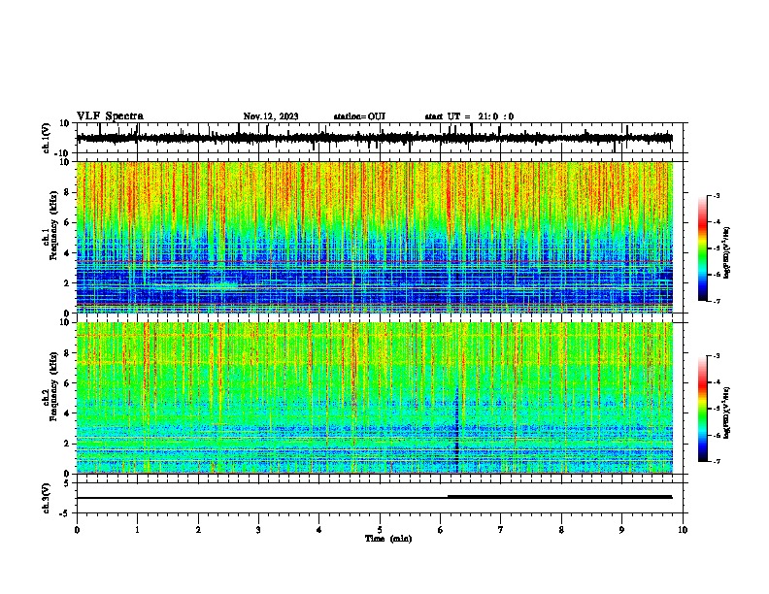The image size is (769, 594).
Task: Click the "ch.1(V)" waveform axis label
Action: click(47, 138)
